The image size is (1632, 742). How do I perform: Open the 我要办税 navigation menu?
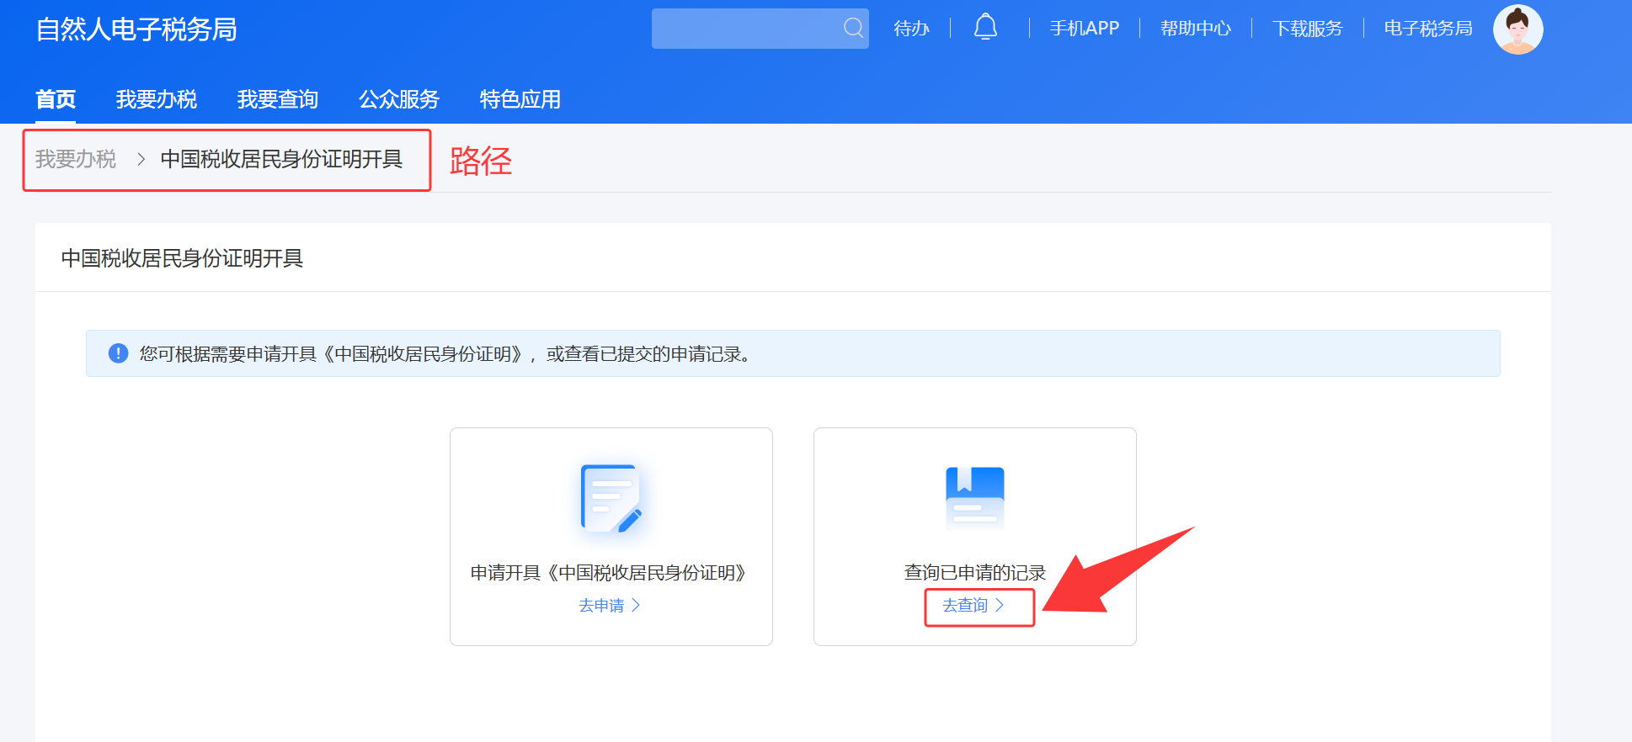157,99
